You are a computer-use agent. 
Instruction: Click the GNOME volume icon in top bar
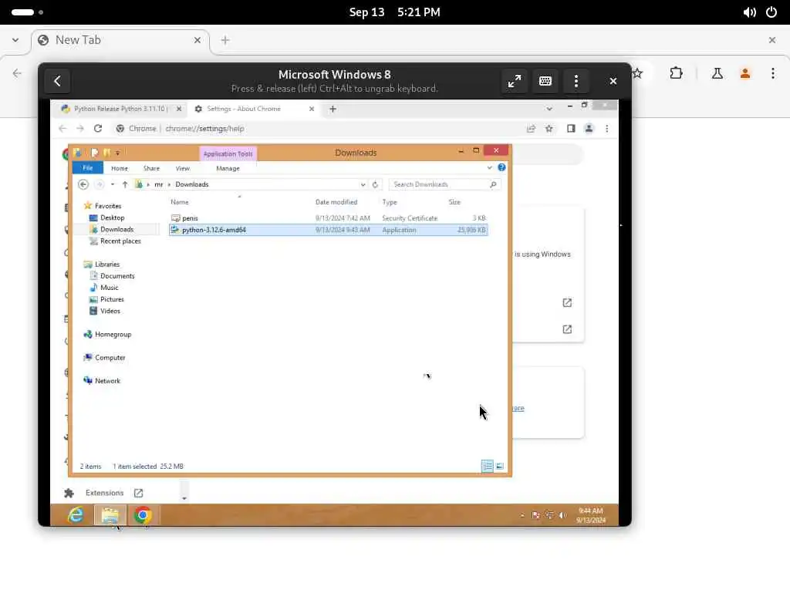pos(749,12)
